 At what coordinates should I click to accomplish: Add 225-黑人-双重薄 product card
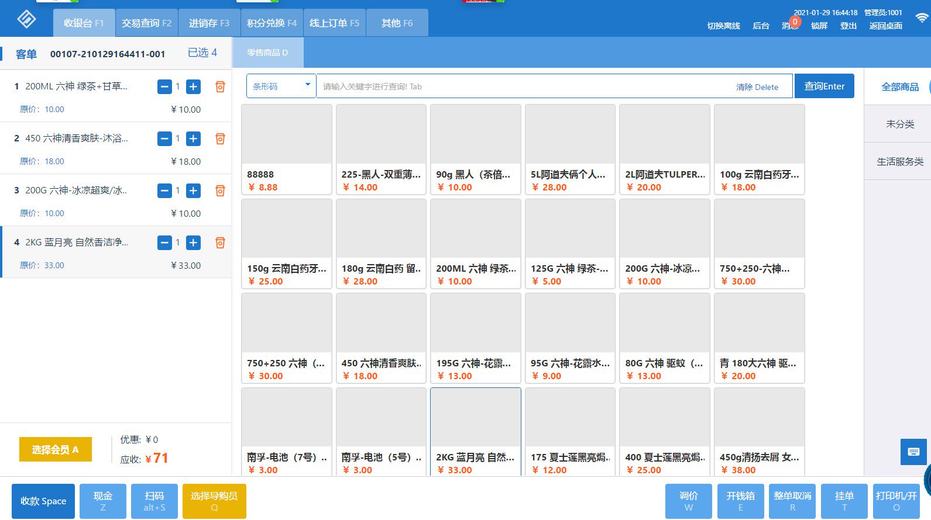pos(381,150)
